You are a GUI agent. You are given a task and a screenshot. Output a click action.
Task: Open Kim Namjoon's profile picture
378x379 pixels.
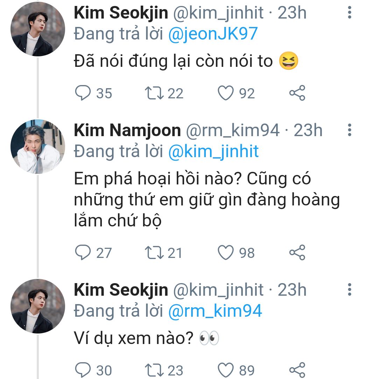[38, 147]
